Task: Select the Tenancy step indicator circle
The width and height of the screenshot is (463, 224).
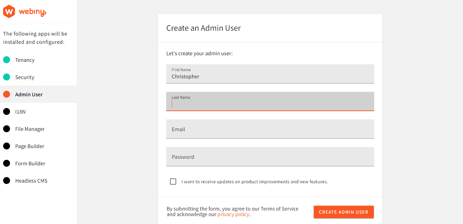Action: [6, 60]
